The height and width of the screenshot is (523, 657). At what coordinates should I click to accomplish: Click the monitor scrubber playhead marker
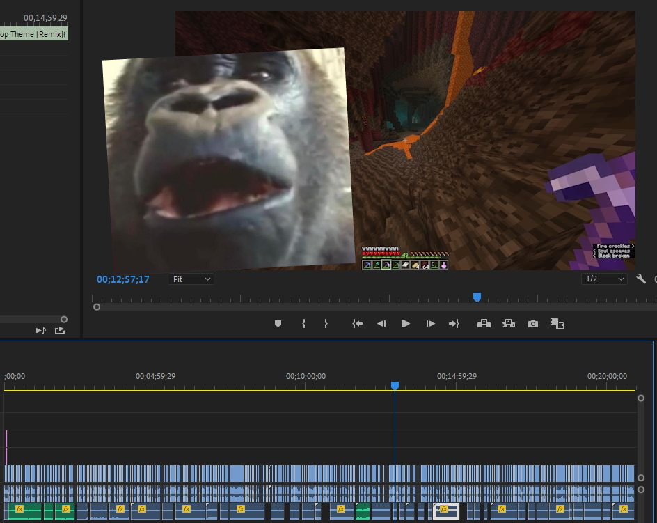[477, 297]
